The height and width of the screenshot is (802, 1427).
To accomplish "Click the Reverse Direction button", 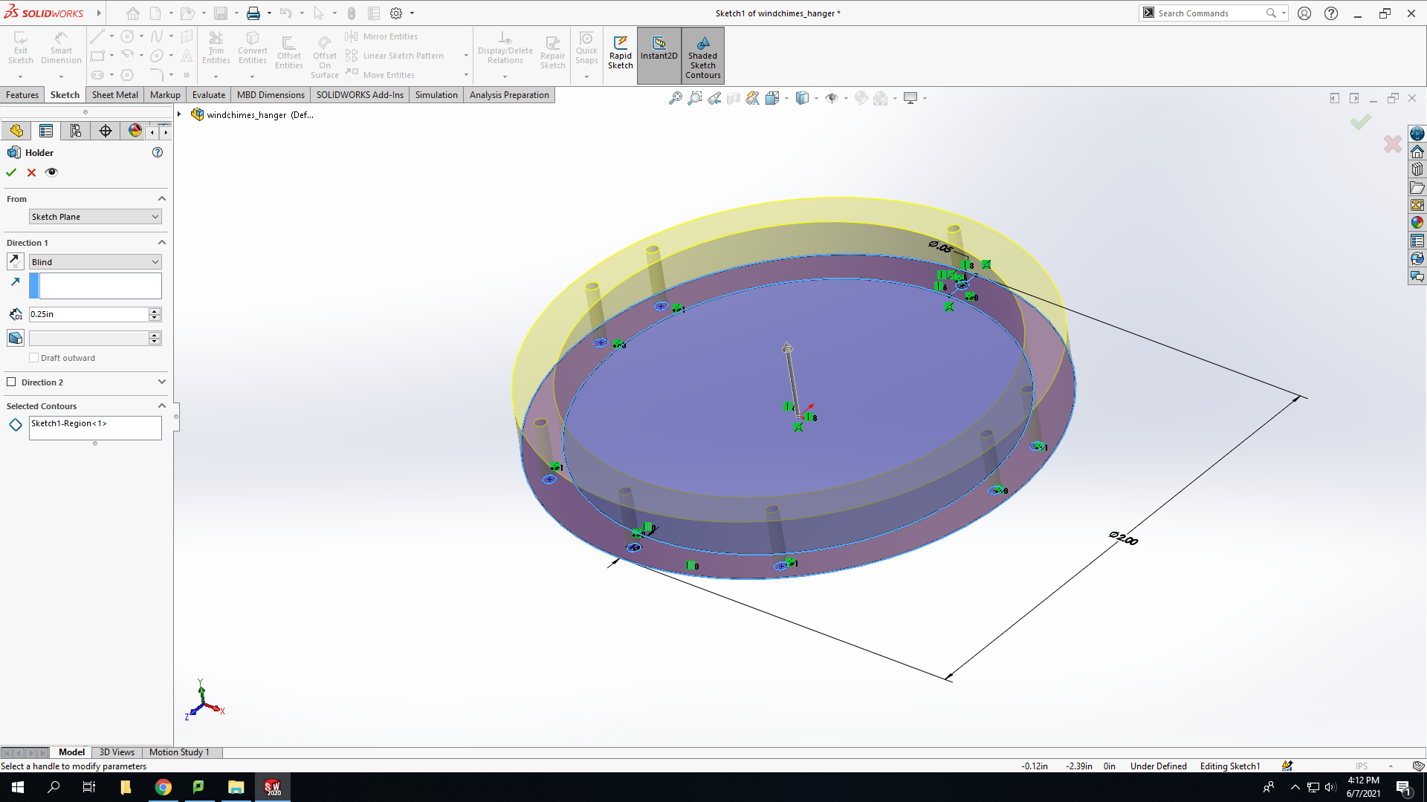I will (15, 261).
